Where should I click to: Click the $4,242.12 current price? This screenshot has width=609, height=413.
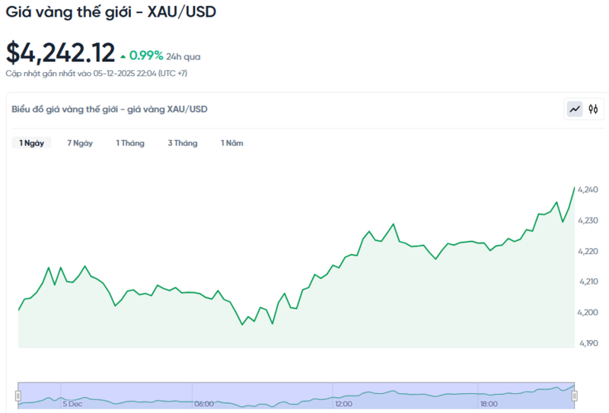60,52
